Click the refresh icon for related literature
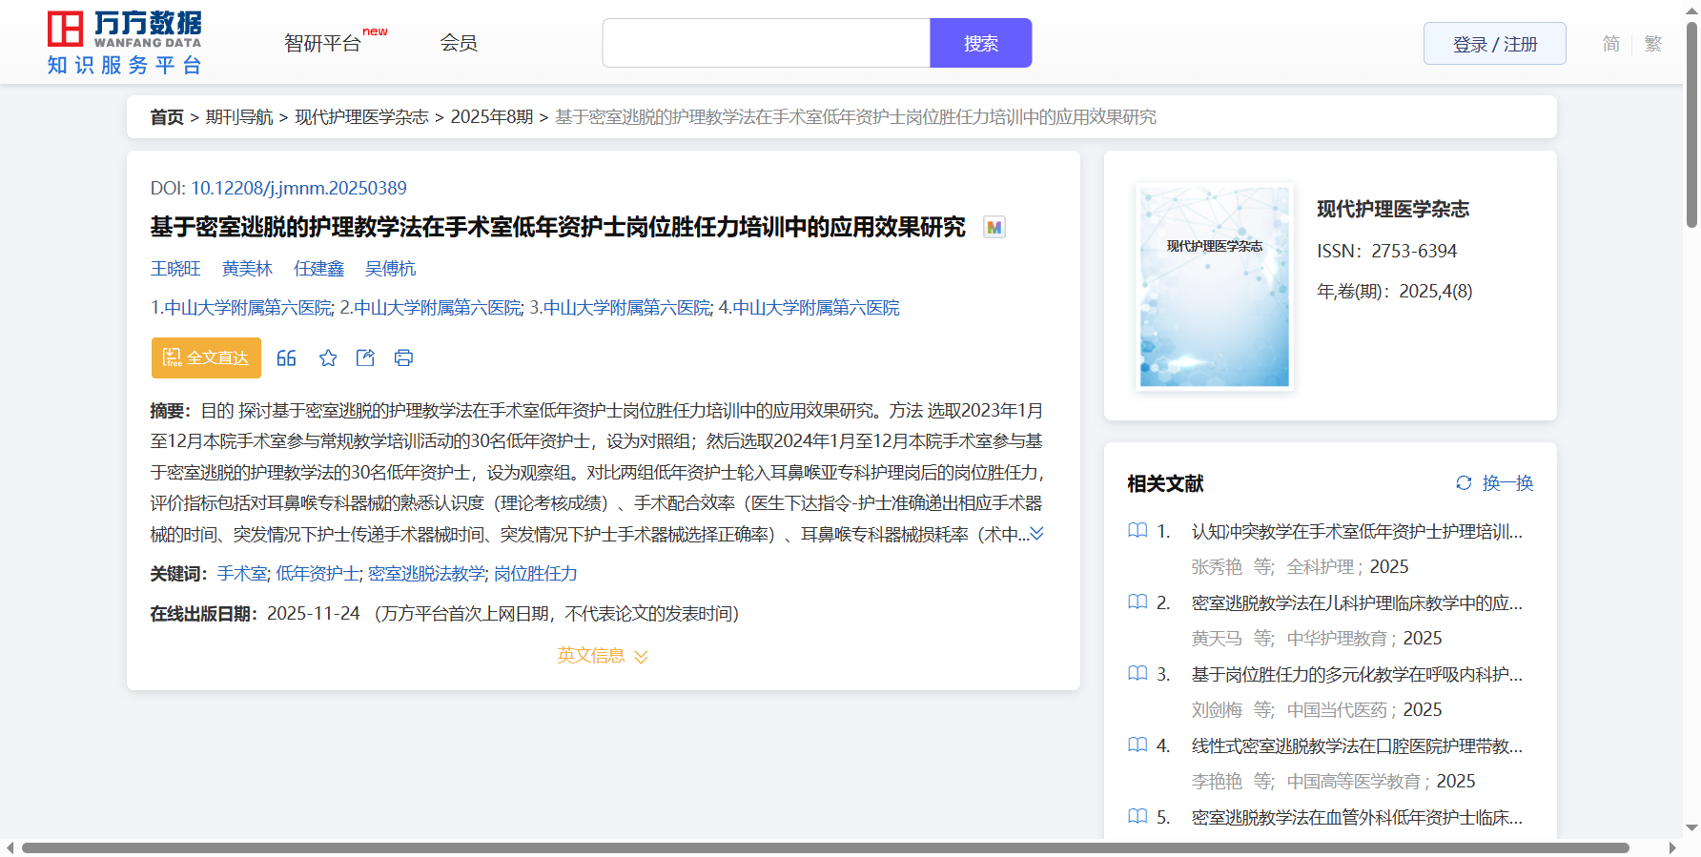The image size is (1701, 857). [x=1464, y=483]
